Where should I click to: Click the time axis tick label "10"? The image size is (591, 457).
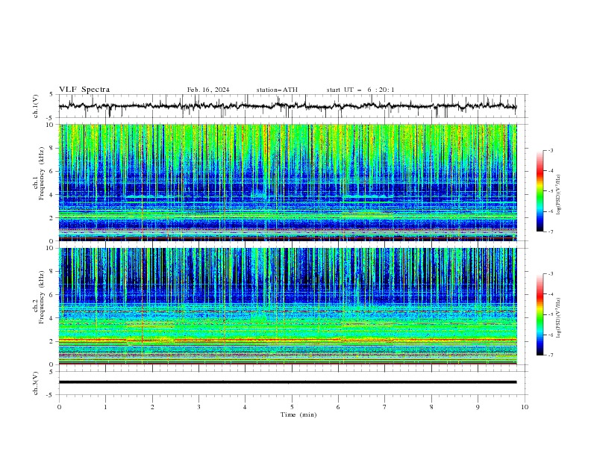pyautogui.click(x=525, y=407)
